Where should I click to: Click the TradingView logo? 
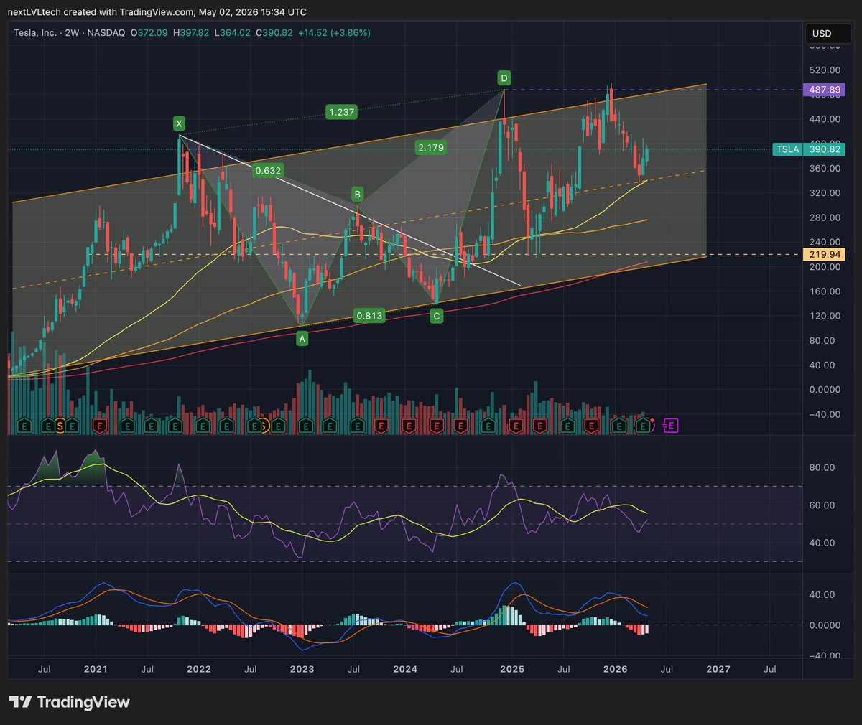[70, 702]
